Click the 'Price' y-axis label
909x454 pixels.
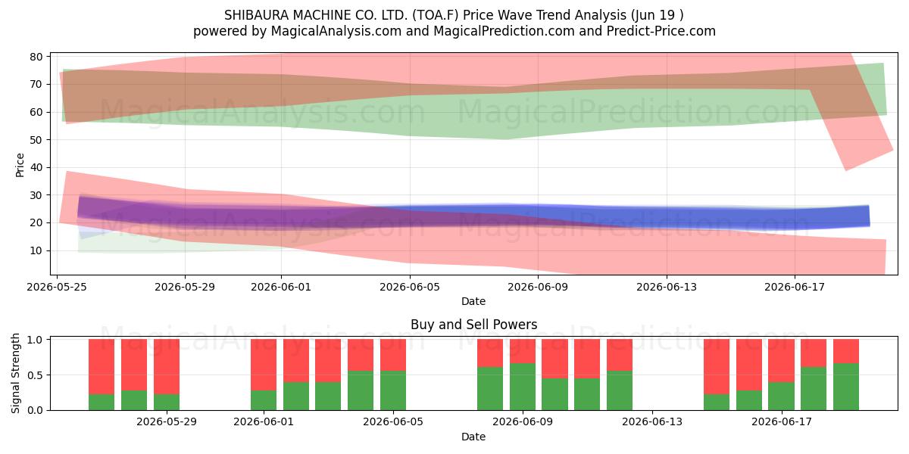20,164
